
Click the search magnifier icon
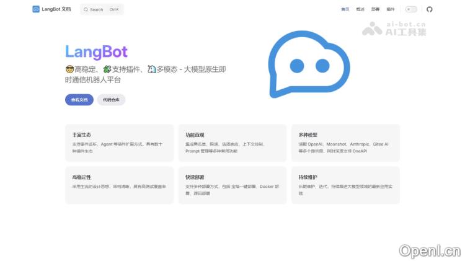click(86, 9)
